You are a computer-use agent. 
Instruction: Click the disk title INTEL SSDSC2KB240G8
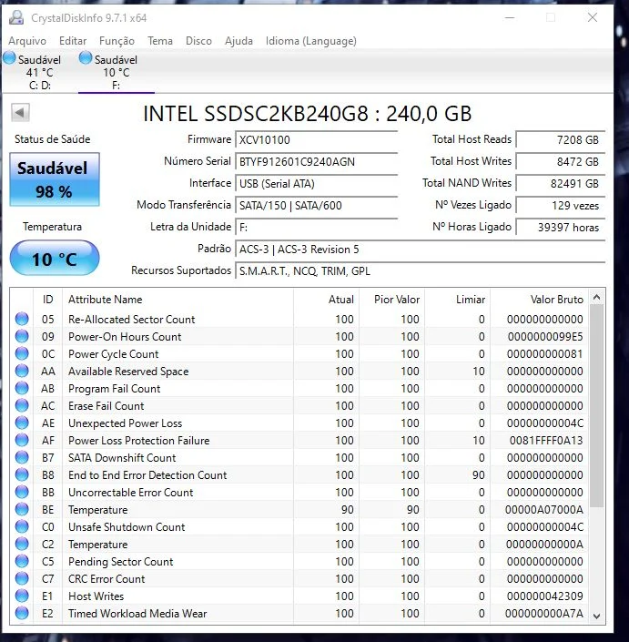click(x=308, y=114)
